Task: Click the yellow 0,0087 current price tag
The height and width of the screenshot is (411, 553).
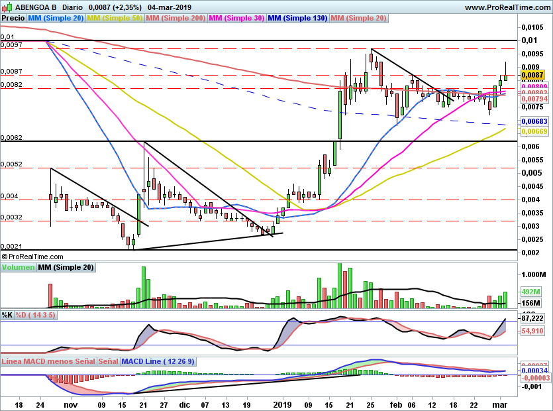Action: 532,75
